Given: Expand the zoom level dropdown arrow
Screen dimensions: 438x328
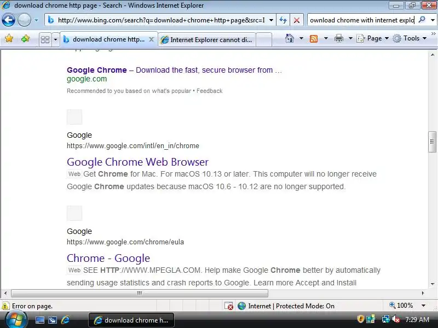Looking at the screenshot, I should click(423, 306).
